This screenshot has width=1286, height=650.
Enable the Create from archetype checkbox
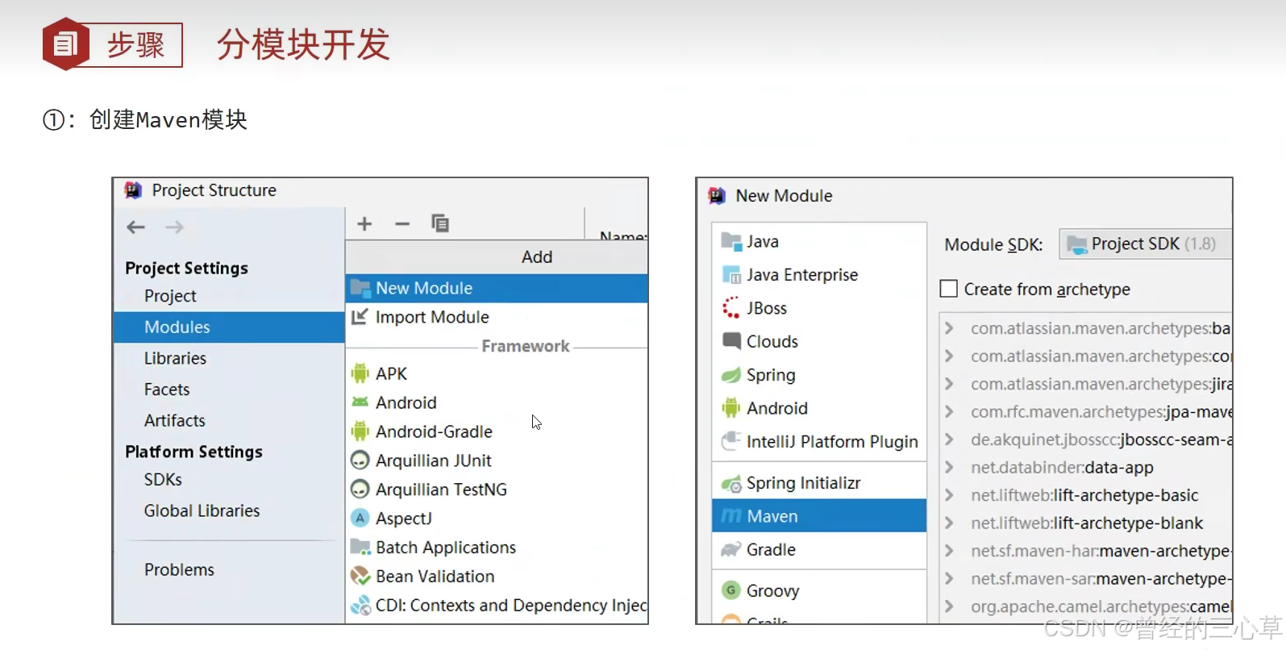tap(949, 289)
